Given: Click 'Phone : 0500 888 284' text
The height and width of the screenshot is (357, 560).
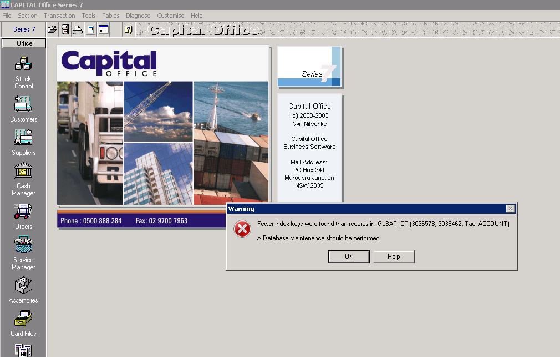Looking at the screenshot, I should (x=91, y=221).
